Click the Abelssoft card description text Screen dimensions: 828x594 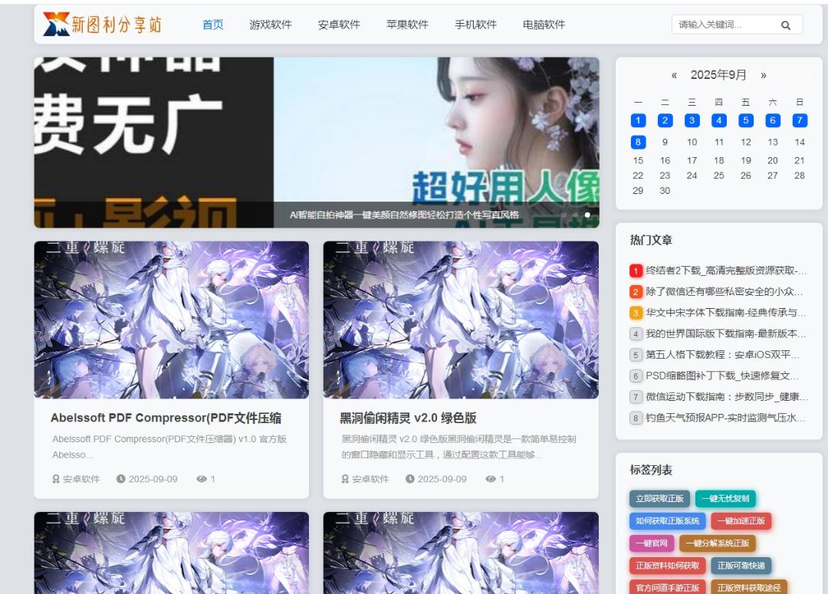(x=169, y=447)
